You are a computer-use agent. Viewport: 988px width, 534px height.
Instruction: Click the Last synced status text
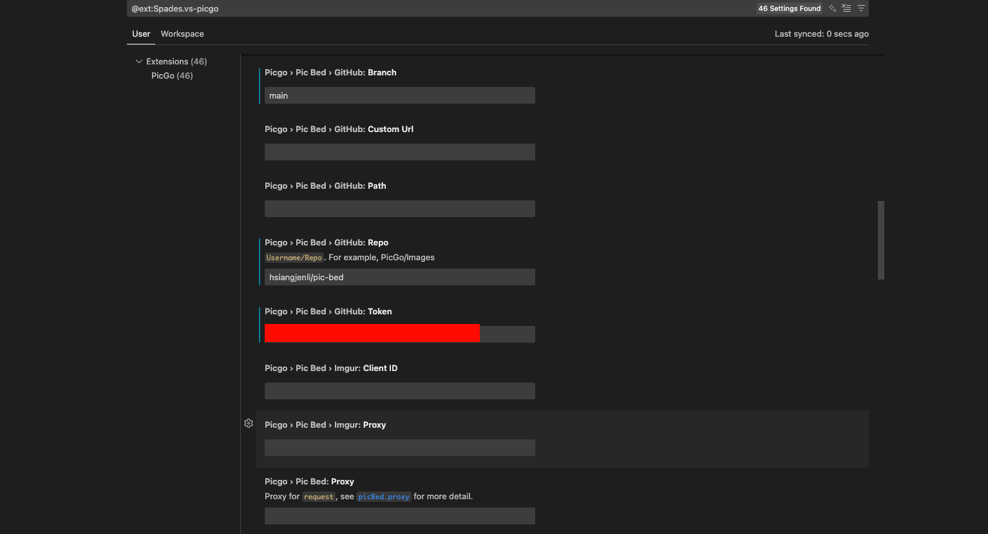coord(822,33)
